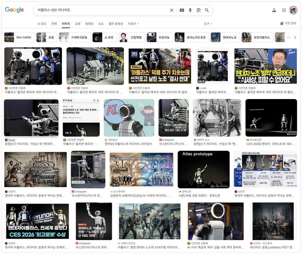Viewport: 302px width, 254px height.
Task: Click in the search text field
Action: 99,10
